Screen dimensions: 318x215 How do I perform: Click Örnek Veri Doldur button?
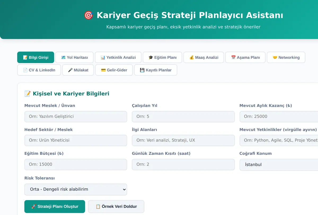click(116, 207)
